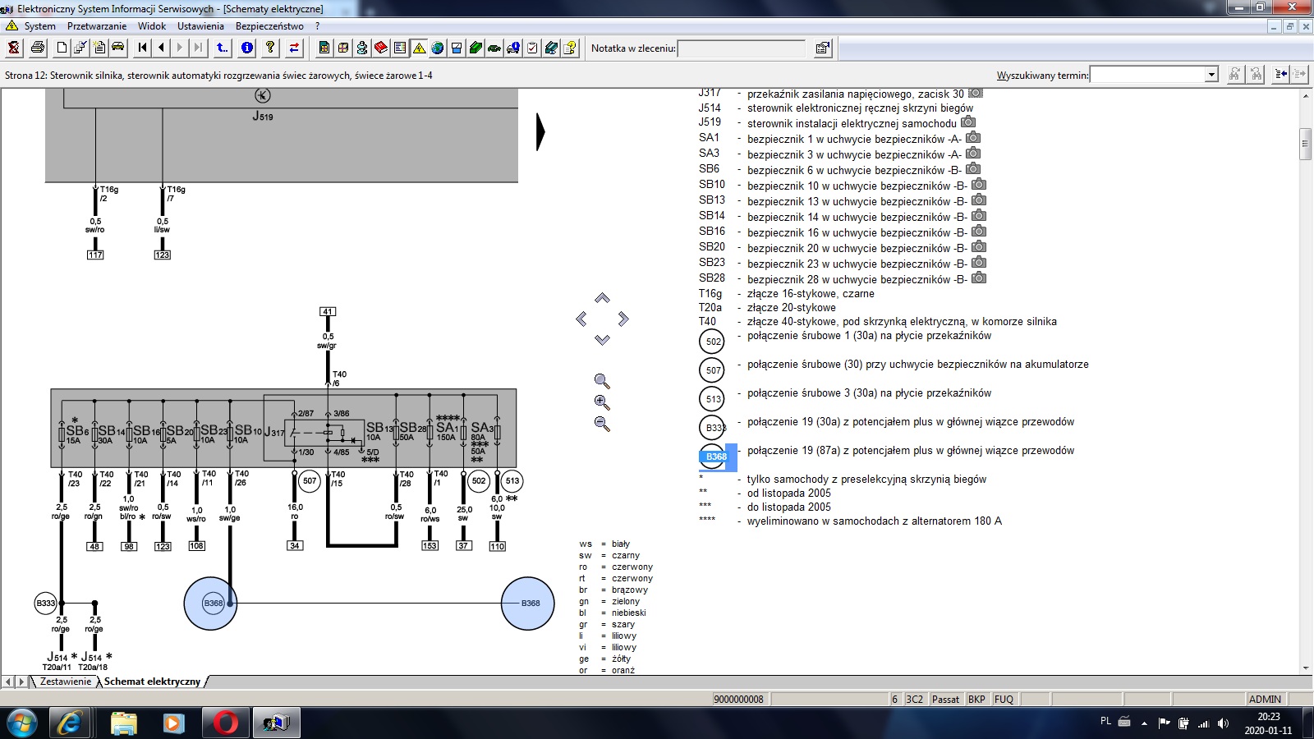The height and width of the screenshot is (739, 1314).
Task: Click the blue info icon in toolbar
Action: point(247,48)
